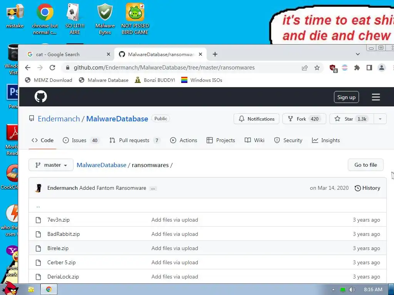The height and width of the screenshot is (295, 394).
Task: Click Endermanch's commit avatar
Action: pos(39,188)
